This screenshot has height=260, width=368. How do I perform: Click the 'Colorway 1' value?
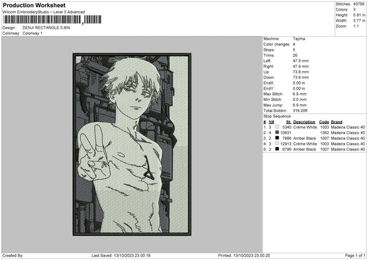[x=33, y=33]
